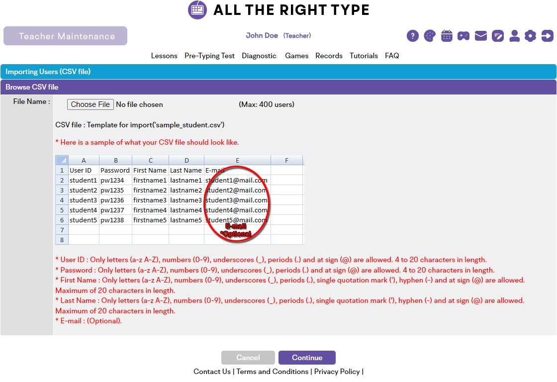This screenshot has width=557, height=382.
Task: Open the Privacy Policy link
Action: tap(337, 372)
